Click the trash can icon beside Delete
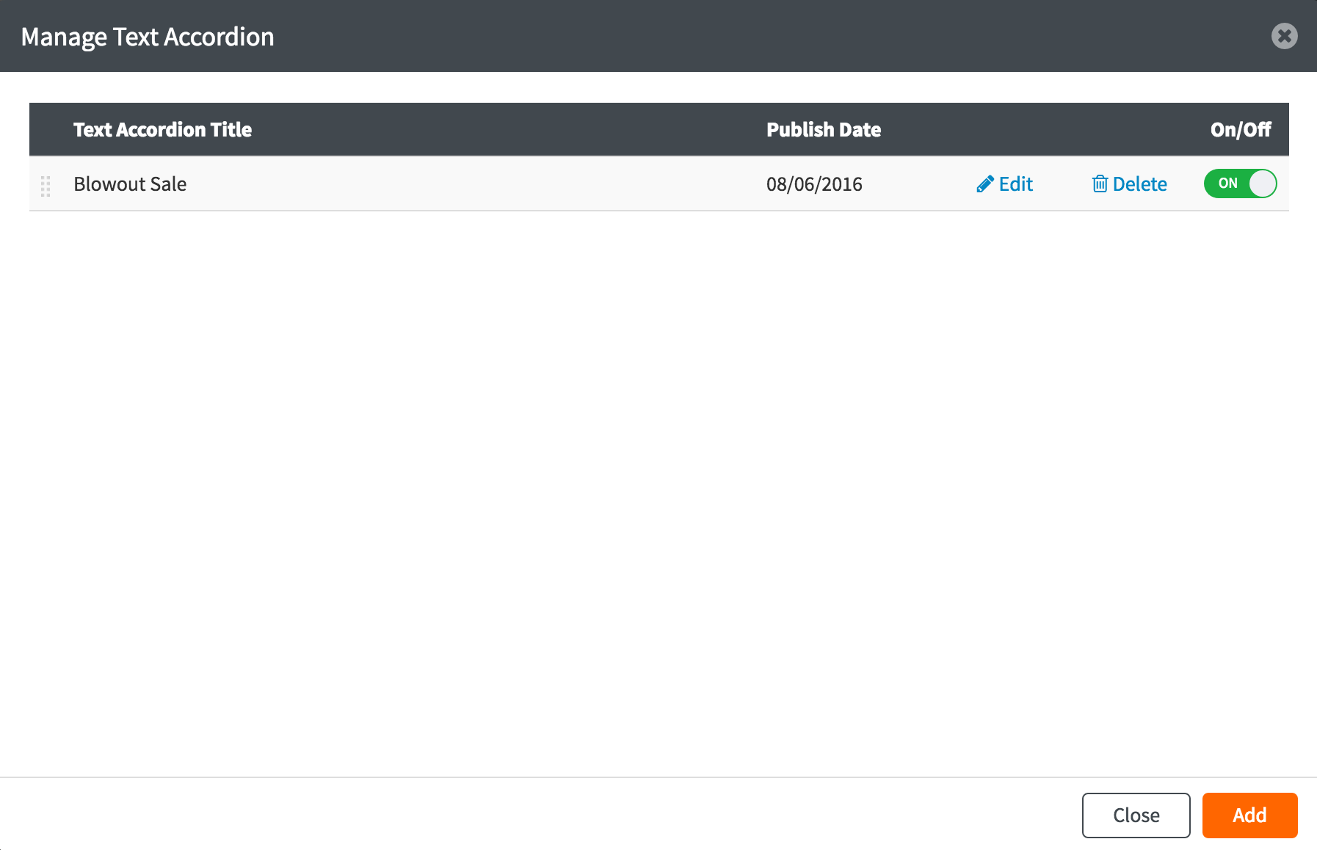This screenshot has height=850, width=1317. pyautogui.click(x=1099, y=184)
